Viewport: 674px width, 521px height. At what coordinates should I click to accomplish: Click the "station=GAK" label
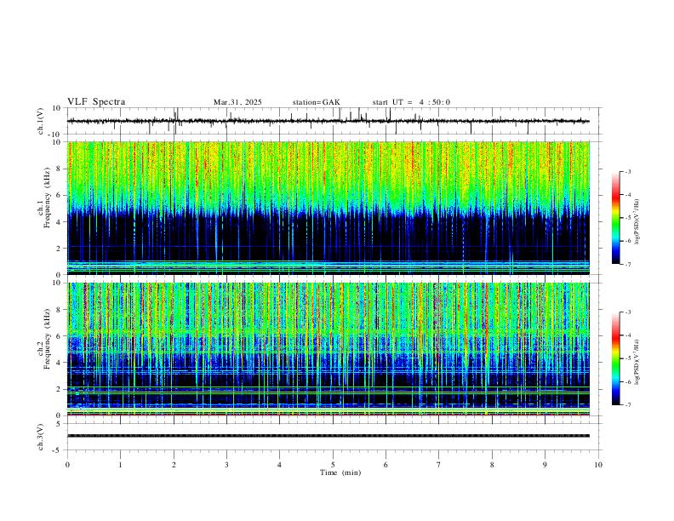pyautogui.click(x=317, y=102)
